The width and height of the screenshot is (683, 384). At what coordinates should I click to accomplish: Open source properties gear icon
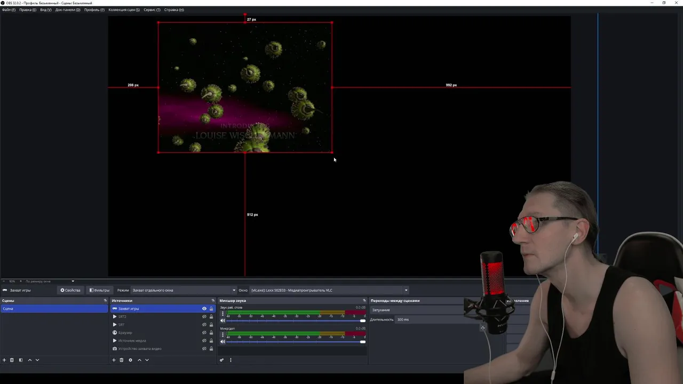(x=130, y=360)
